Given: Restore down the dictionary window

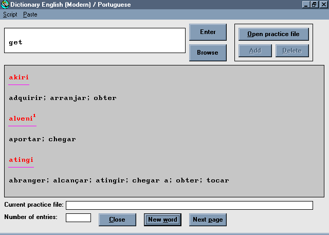Looking at the screenshot, I should (x=314, y=5).
